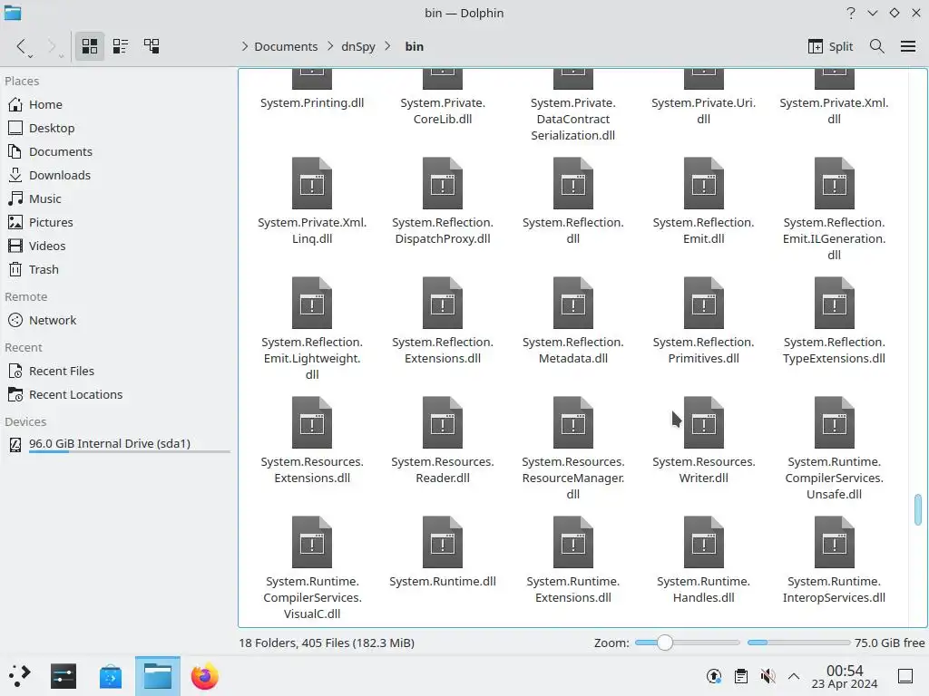
Task: Open the Split view
Action: 830,46
